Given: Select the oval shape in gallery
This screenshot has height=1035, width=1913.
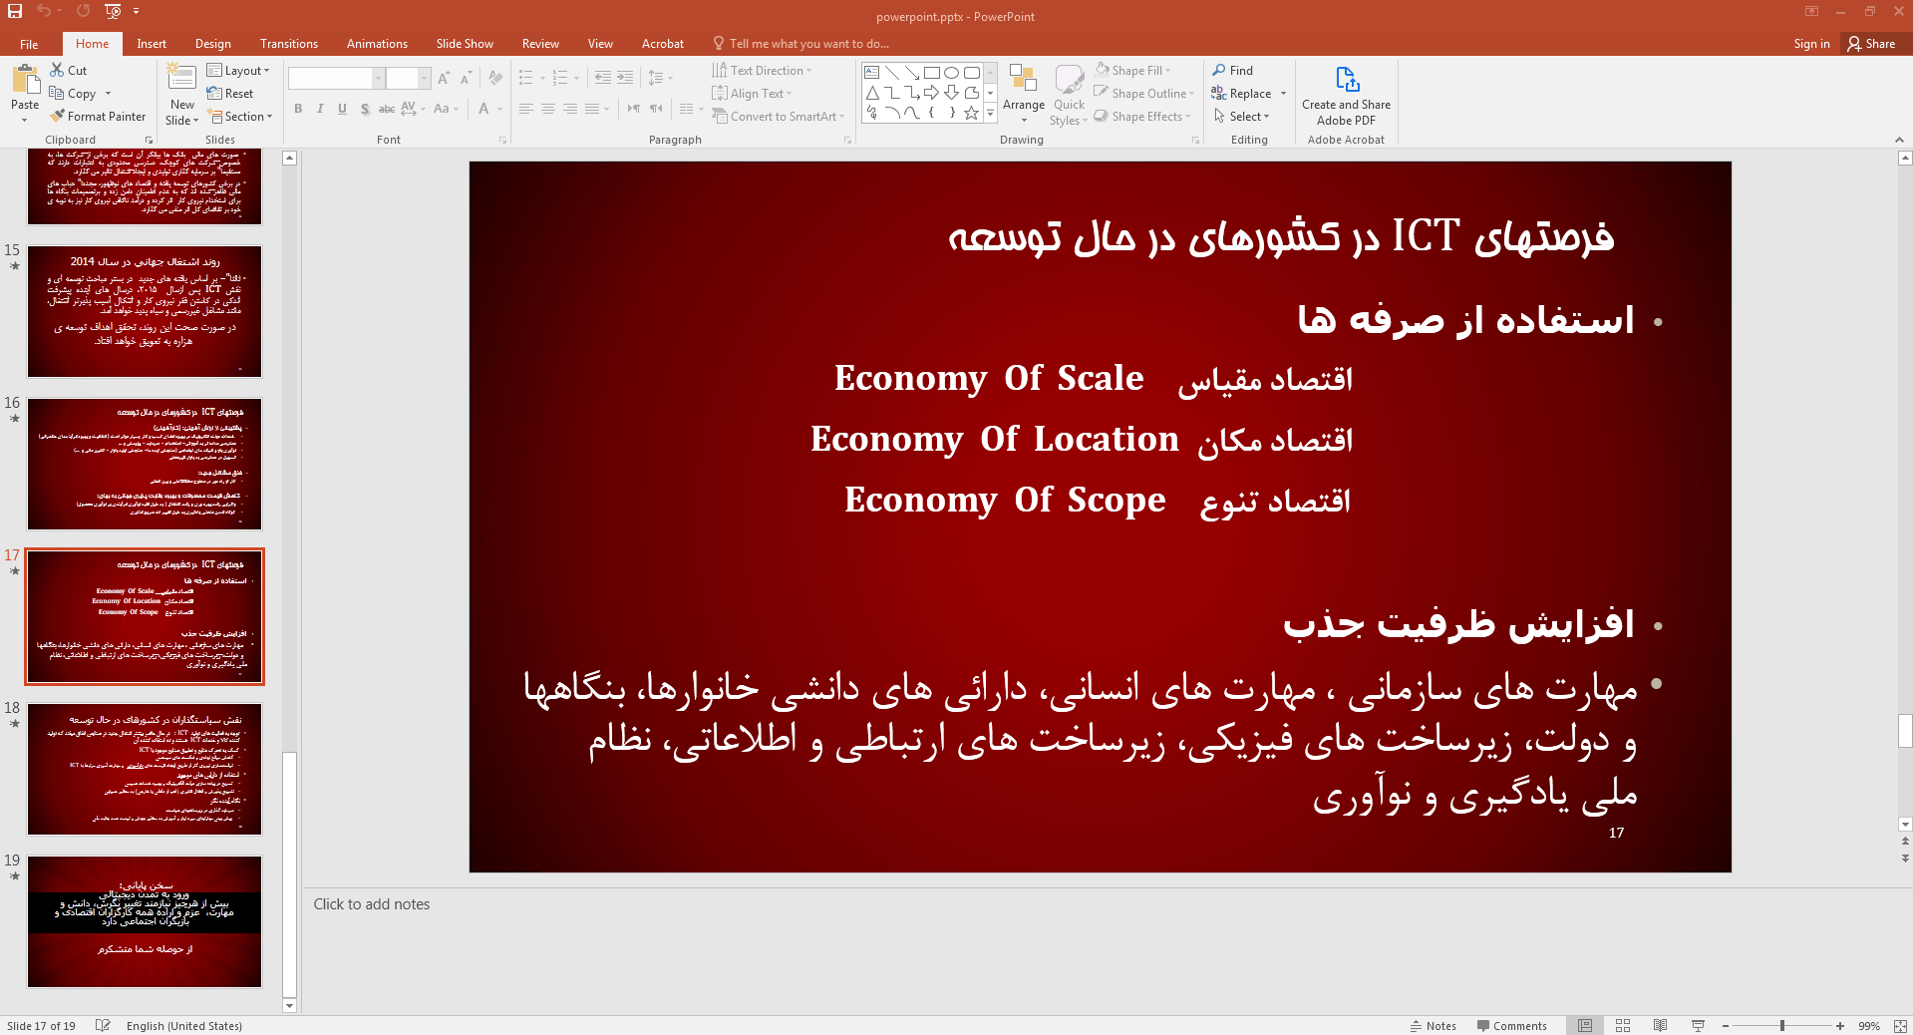Looking at the screenshot, I should [x=951, y=73].
